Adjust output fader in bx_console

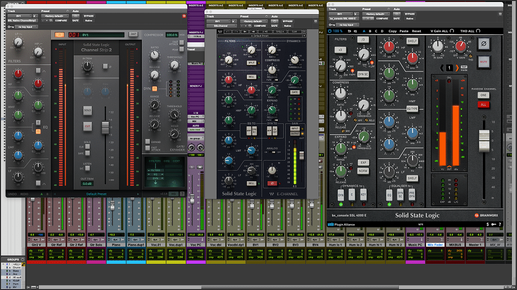point(484,141)
